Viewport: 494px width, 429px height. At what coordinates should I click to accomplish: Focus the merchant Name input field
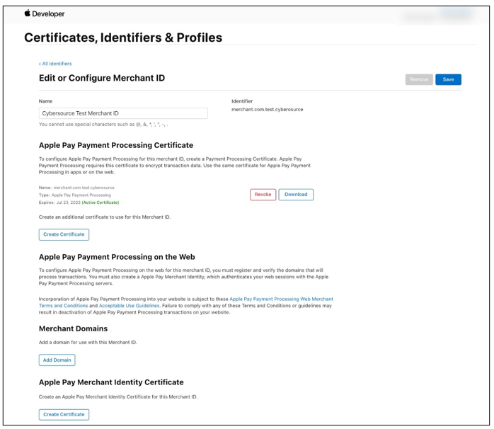click(123, 113)
